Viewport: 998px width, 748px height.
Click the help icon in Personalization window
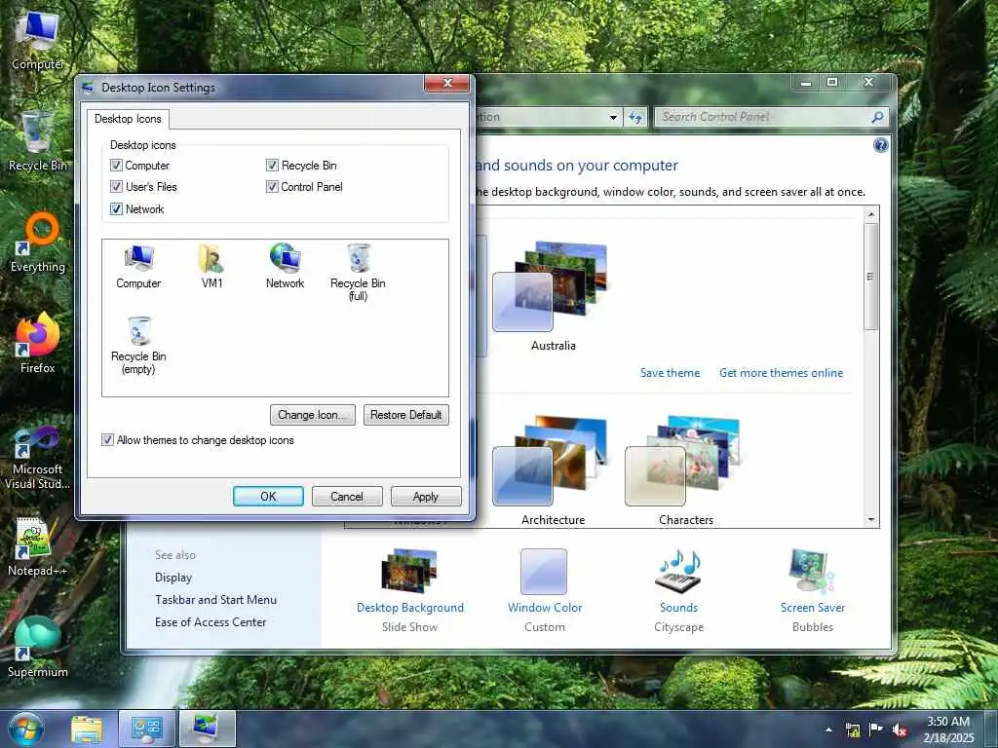click(x=880, y=146)
